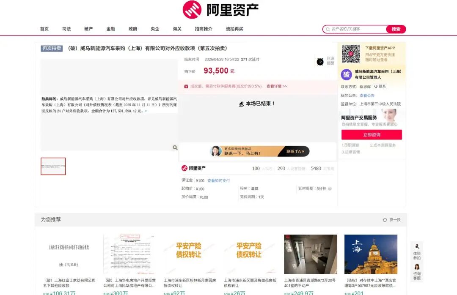
Task: Click the QR code for app download
Action: coord(350,54)
